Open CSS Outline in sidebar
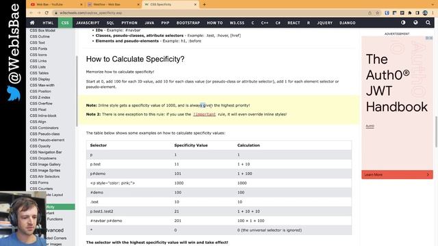The image size is (438, 246). pos(40,36)
